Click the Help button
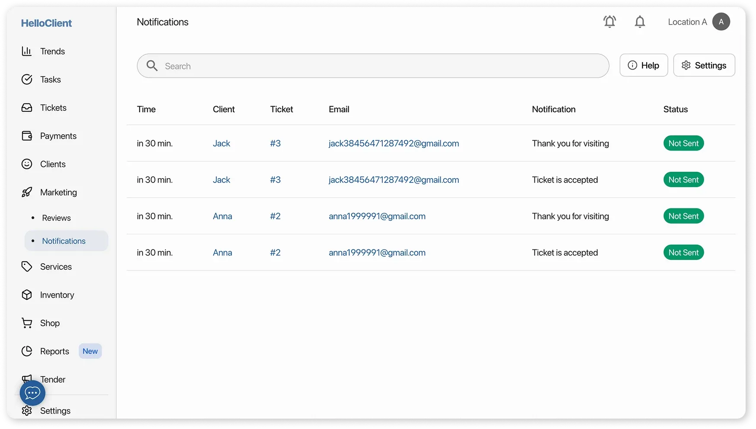756x429 pixels. (643, 65)
